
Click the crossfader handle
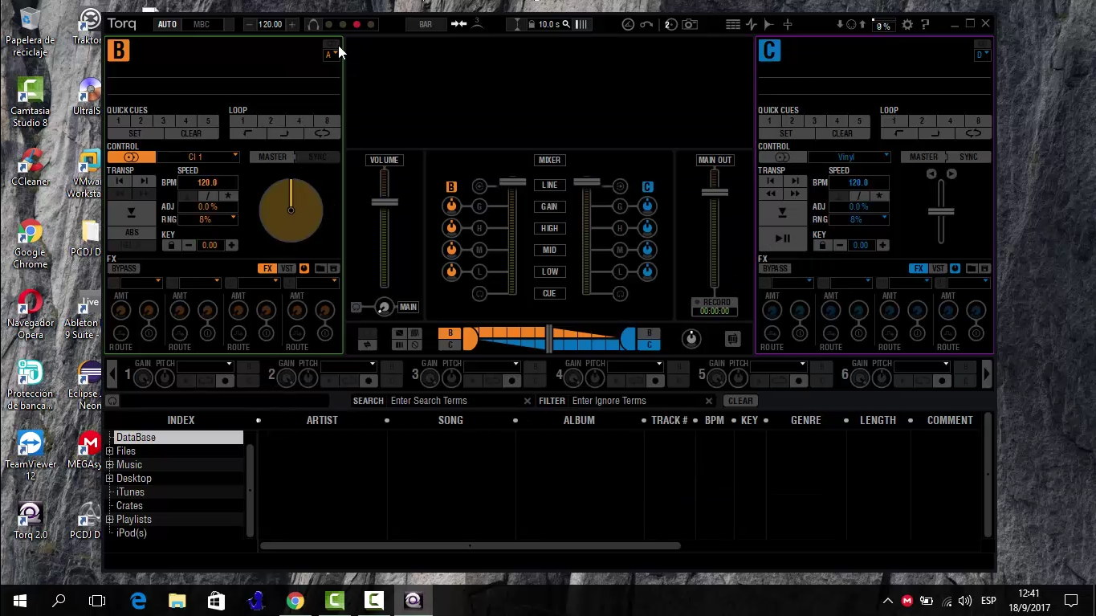tap(549, 338)
